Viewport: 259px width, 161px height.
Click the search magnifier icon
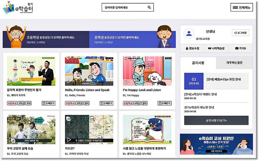point(149,7)
